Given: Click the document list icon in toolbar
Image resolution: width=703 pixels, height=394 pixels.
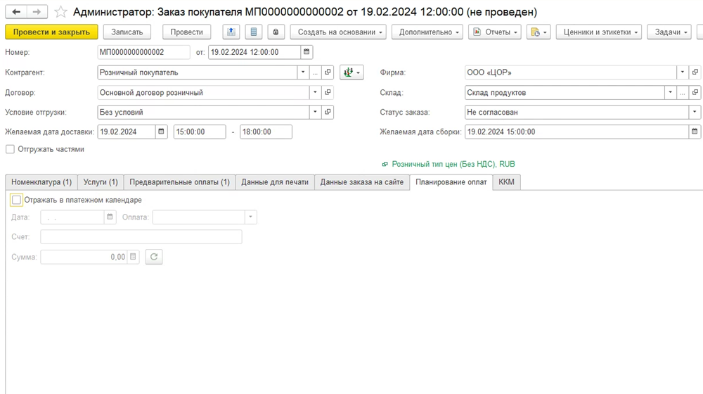Looking at the screenshot, I should (x=254, y=32).
